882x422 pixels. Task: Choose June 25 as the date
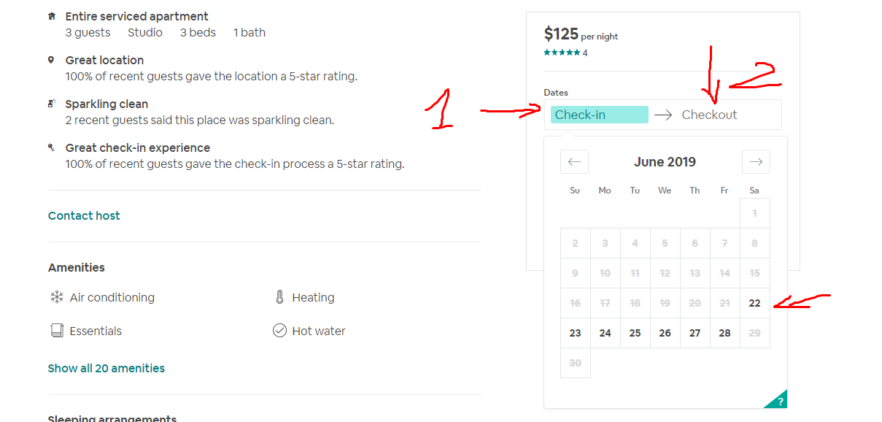point(635,333)
